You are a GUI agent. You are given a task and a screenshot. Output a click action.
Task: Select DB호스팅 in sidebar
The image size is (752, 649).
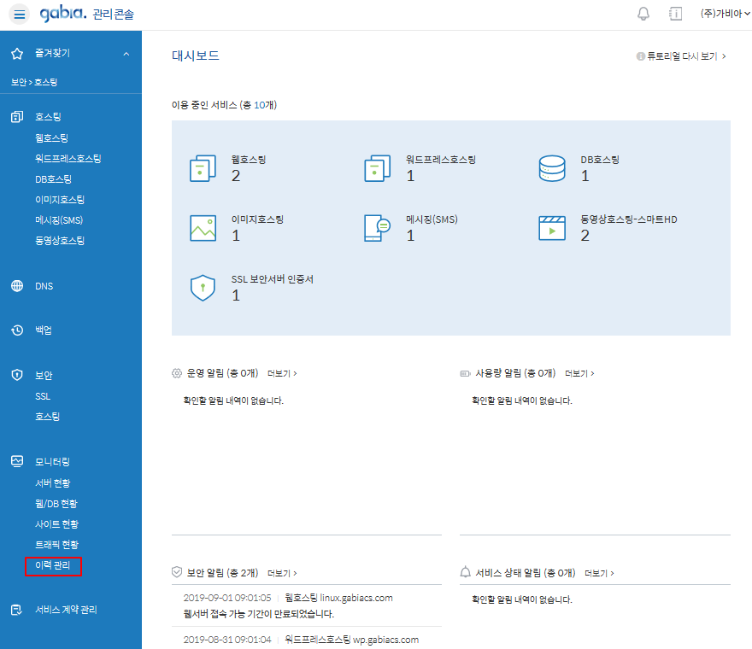point(53,178)
